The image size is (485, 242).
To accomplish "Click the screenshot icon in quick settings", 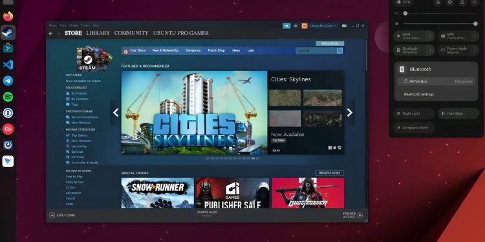I will tap(438, 2).
